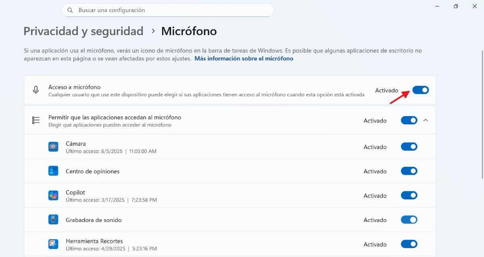Click the microphone icon beside Acceso a micrófono
The image size is (484, 257).
click(x=36, y=90)
